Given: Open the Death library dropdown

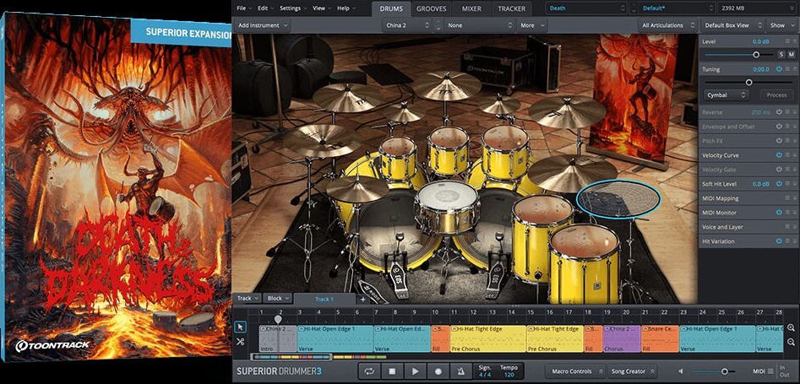Looking at the screenshot, I should pyautogui.click(x=586, y=8).
